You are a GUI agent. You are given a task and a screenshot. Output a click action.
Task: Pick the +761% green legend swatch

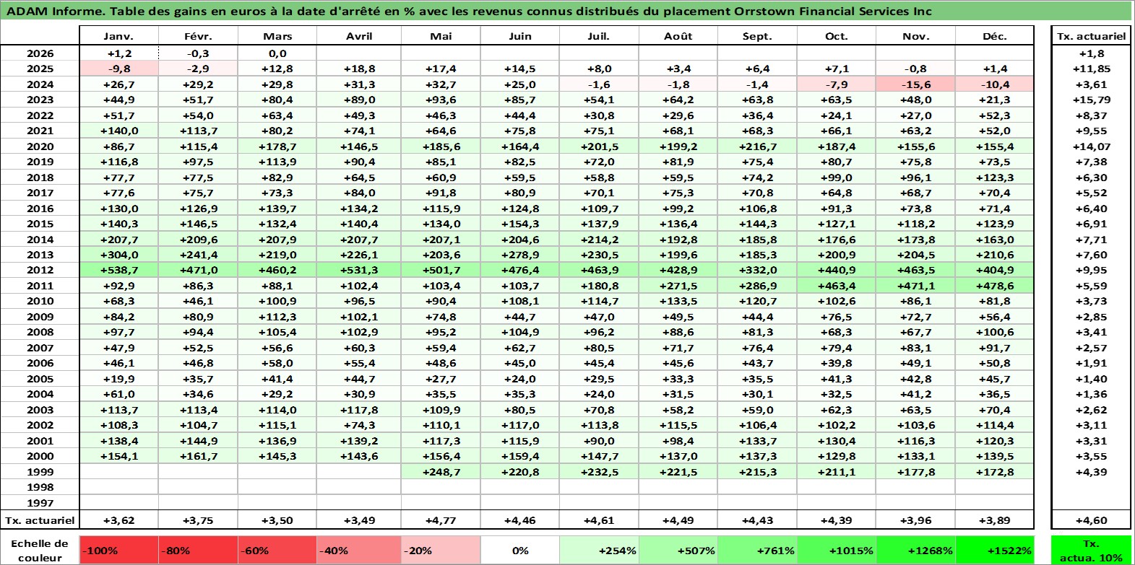[757, 550]
